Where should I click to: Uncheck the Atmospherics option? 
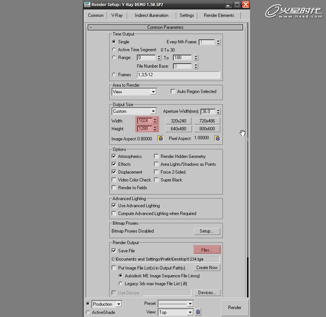pyautogui.click(x=114, y=156)
